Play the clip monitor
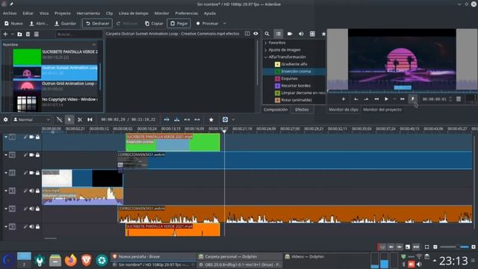Image resolution: width=478 pixels, height=269 pixels. tap(386, 99)
